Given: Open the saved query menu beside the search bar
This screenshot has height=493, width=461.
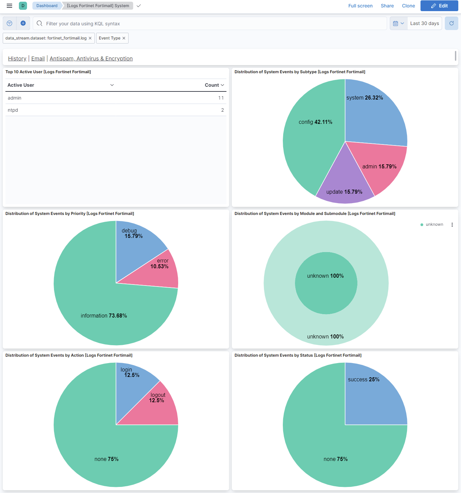Looking at the screenshot, I should pyautogui.click(x=9, y=23).
